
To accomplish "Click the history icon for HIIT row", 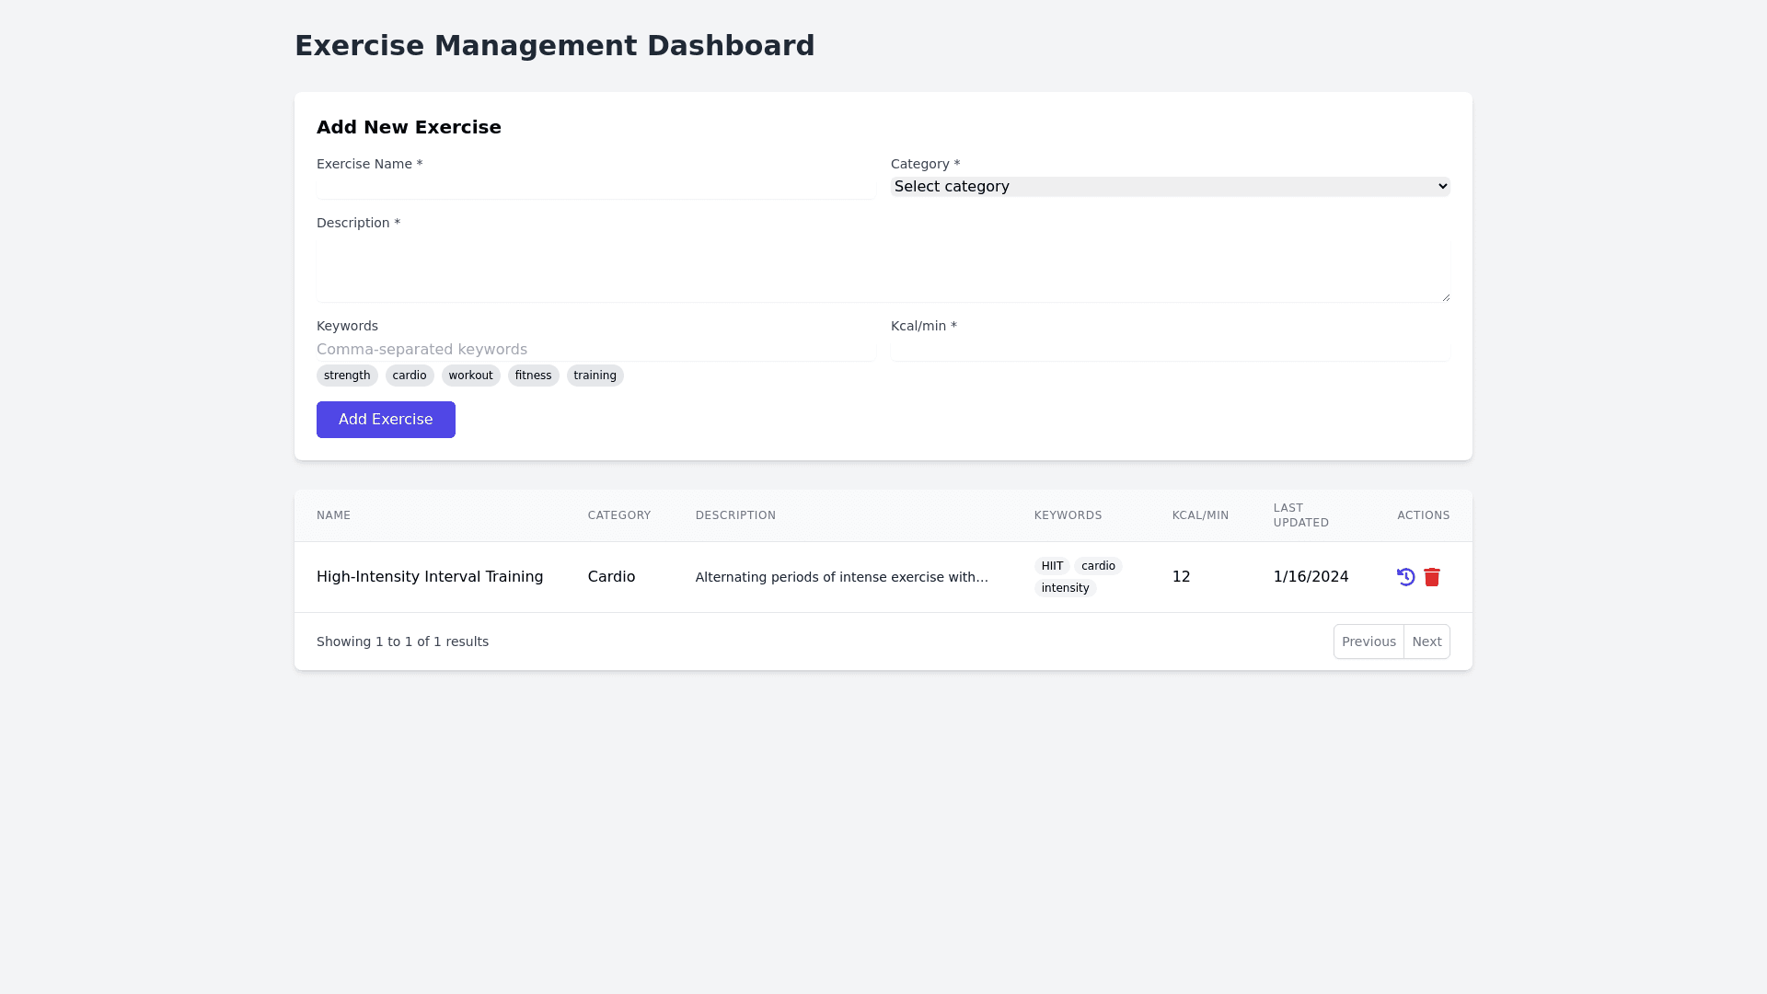I will point(1405,577).
